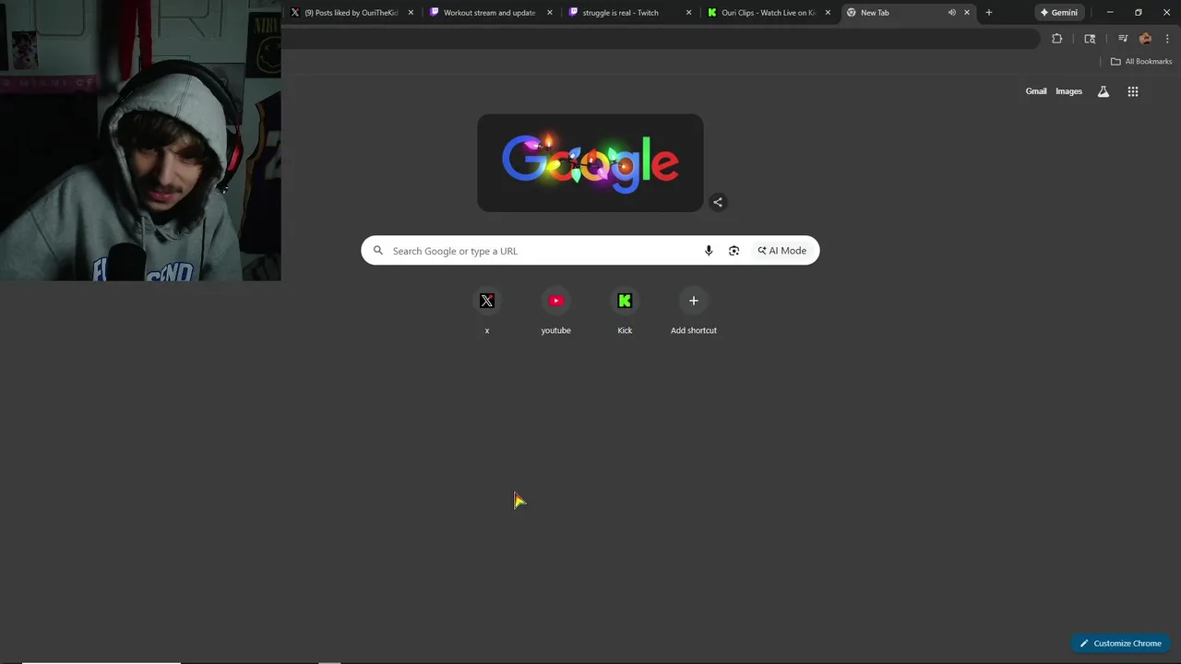Image resolution: width=1181 pixels, height=664 pixels.
Task: Open the x shortcut
Action: tap(487, 311)
